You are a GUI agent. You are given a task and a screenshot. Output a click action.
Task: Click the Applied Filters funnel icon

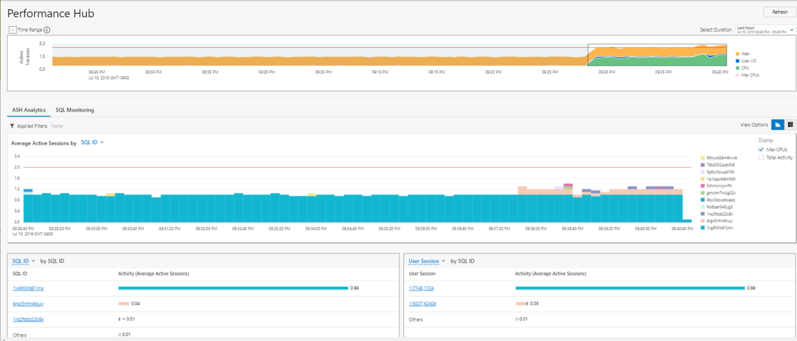pos(12,126)
